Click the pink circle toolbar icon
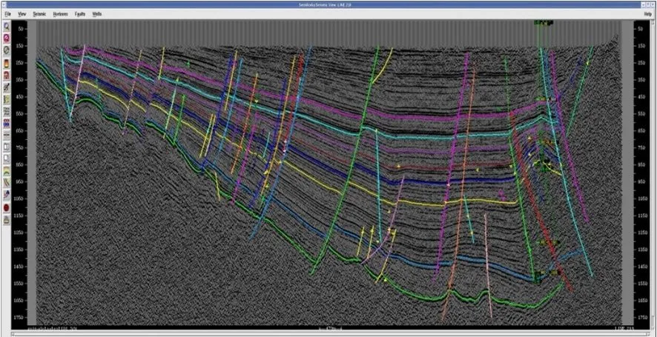The image size is (657, 337). (7, 39)
